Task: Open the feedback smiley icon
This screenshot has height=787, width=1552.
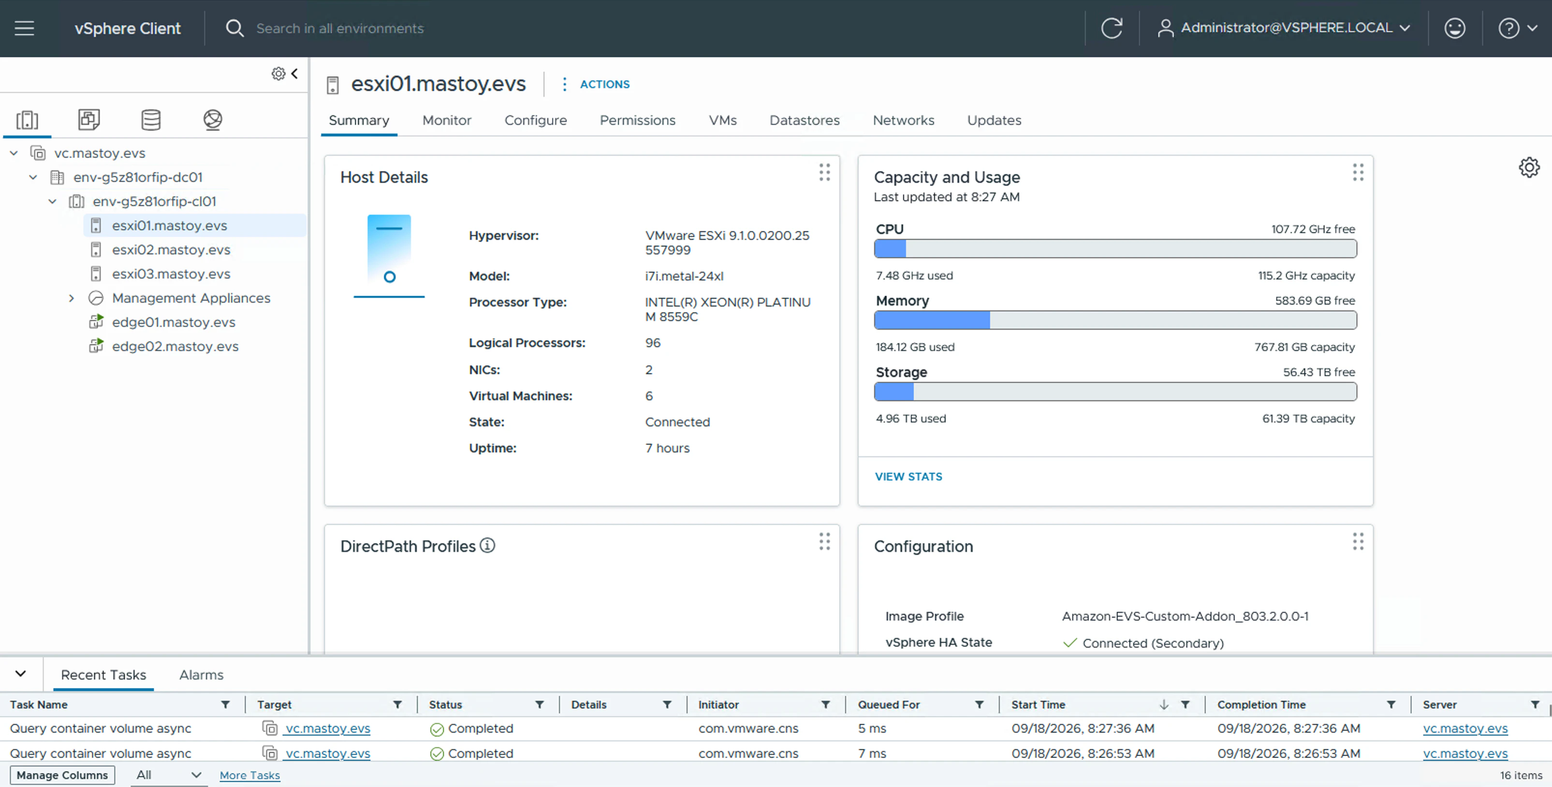Action: pyautogui.click(x=1454, y=29)
